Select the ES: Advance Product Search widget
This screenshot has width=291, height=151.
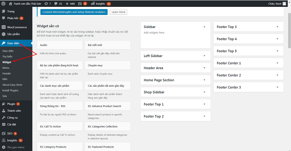pos(107,106)
